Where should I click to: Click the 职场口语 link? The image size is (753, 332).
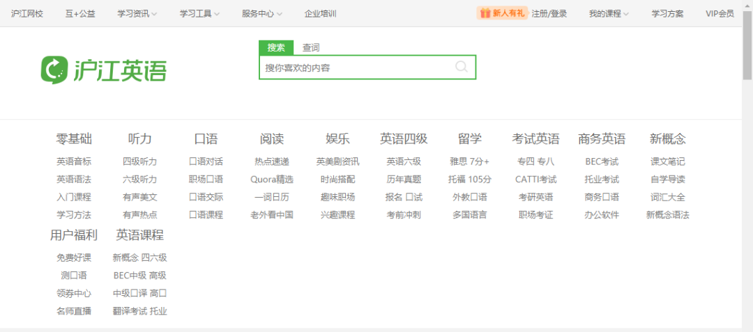[x=206, y=179]
